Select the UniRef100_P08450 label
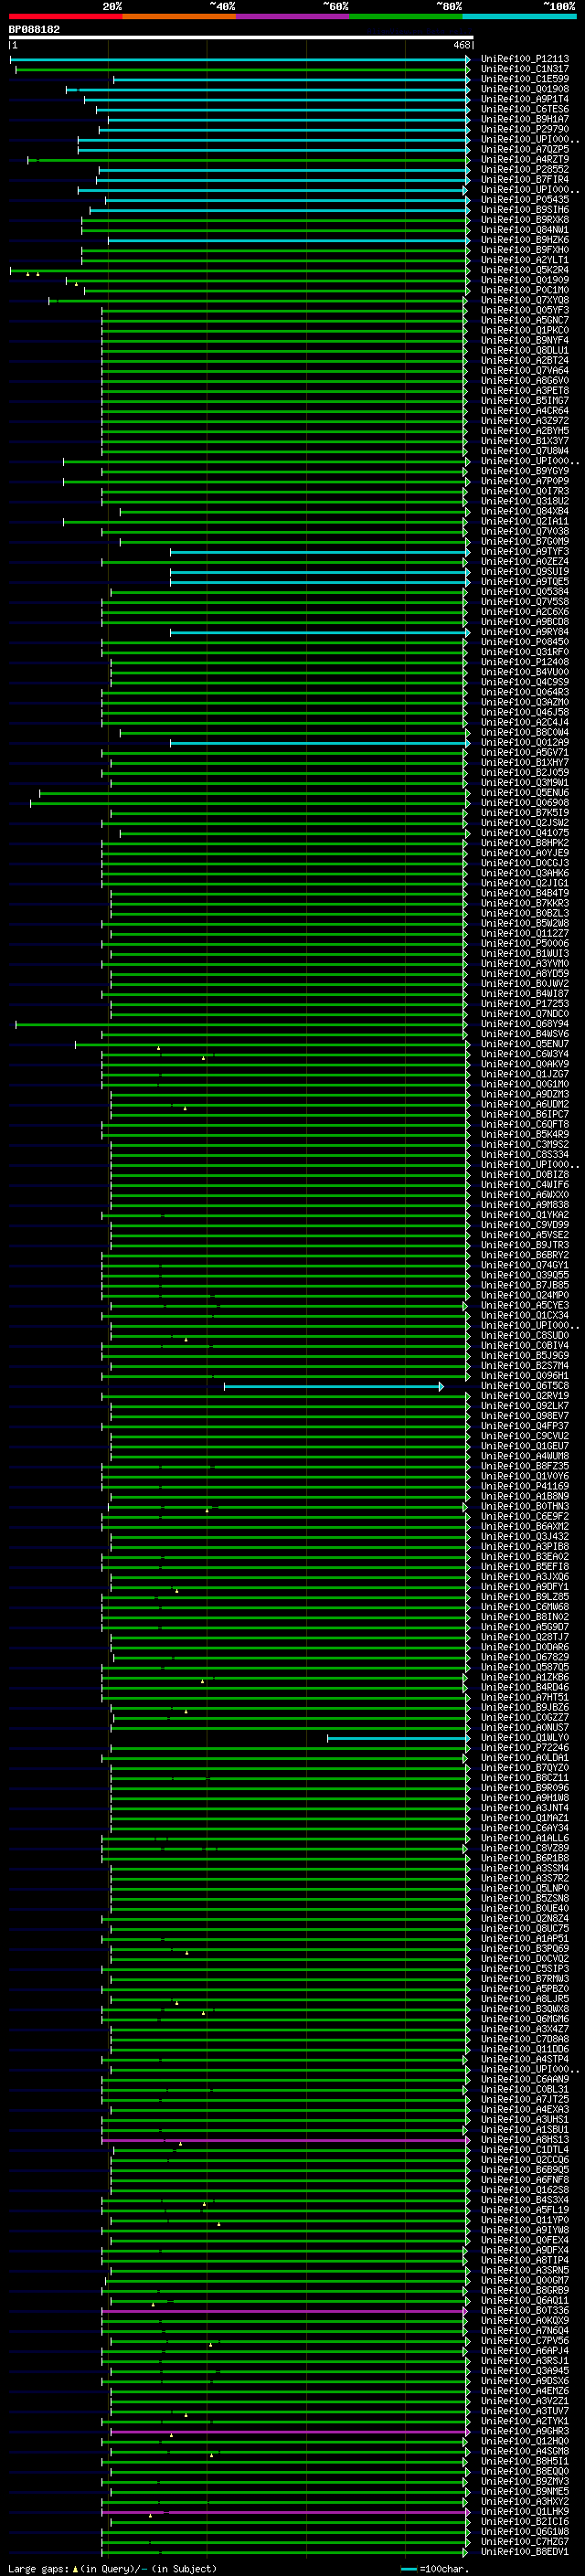This screenshot has width=585, height=2576. tap(524, 642)
